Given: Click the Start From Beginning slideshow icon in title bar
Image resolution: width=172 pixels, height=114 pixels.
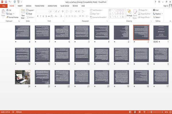Looking at the screenshot, I should coord(18,2).
